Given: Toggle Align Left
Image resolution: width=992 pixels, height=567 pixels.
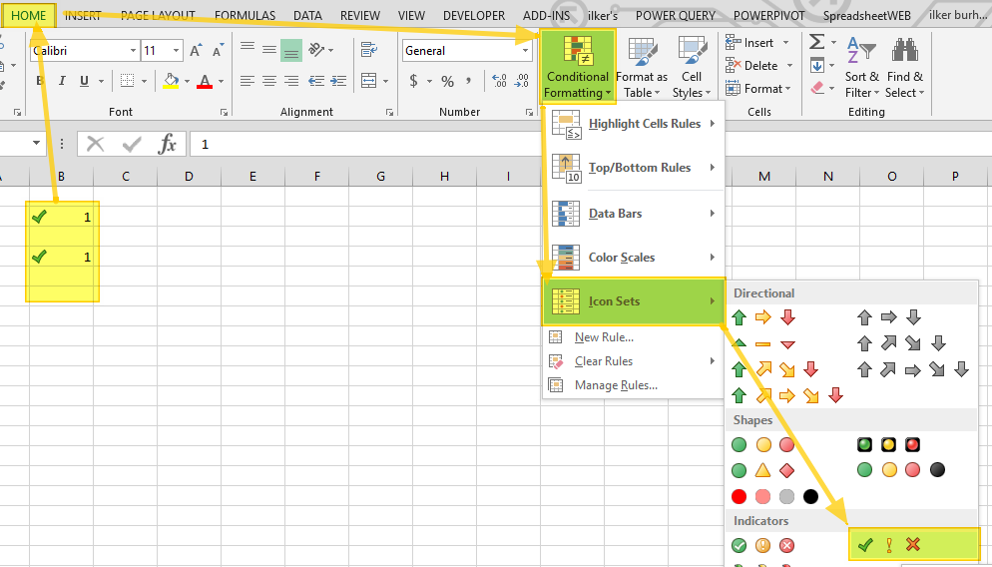Looking at the screenshot, I should [x=248, y=81].
